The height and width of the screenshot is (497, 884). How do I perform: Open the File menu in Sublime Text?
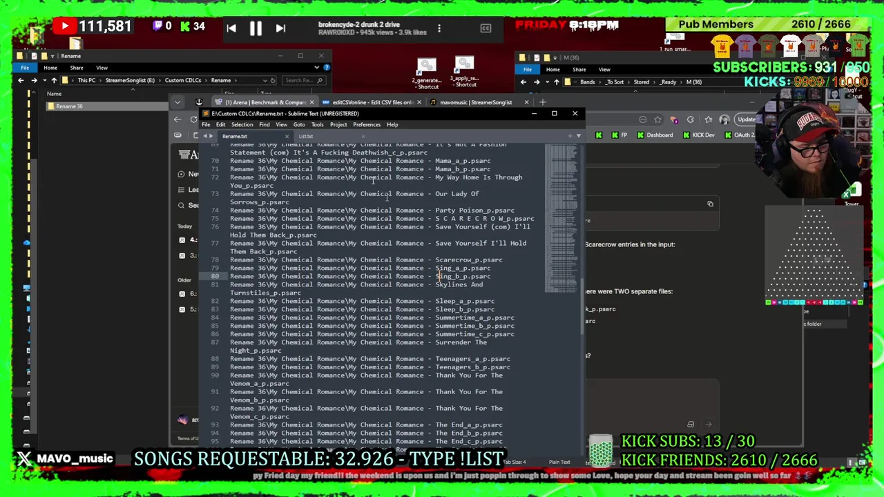(x=206, y=125)
